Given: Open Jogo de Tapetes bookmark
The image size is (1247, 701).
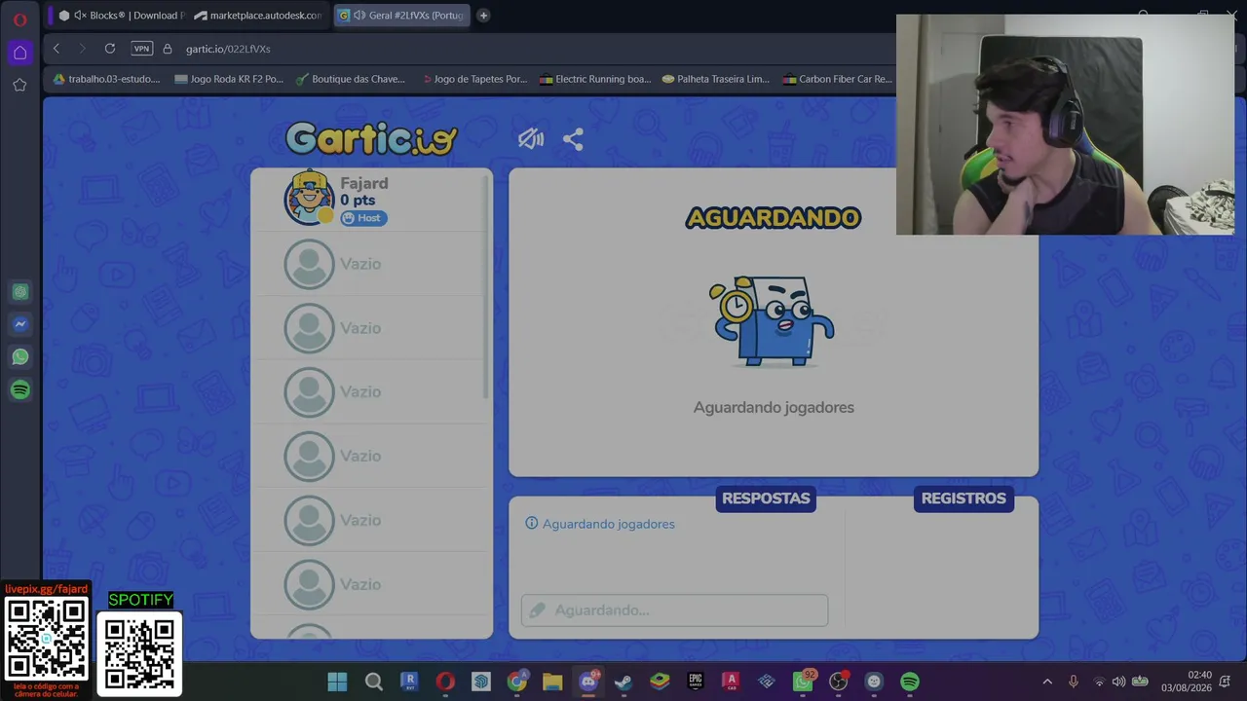Looking at the screenshot, I should point(474,79).
